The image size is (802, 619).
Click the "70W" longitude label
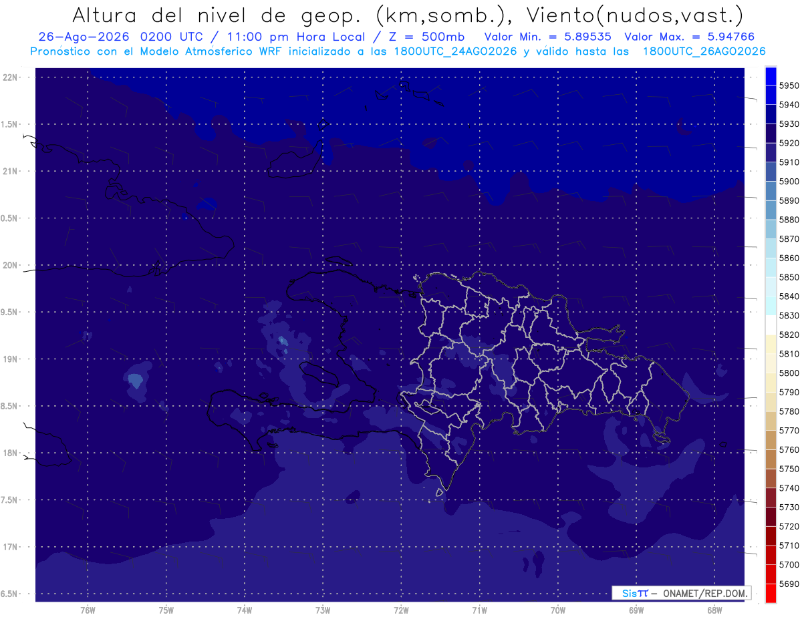557,610
